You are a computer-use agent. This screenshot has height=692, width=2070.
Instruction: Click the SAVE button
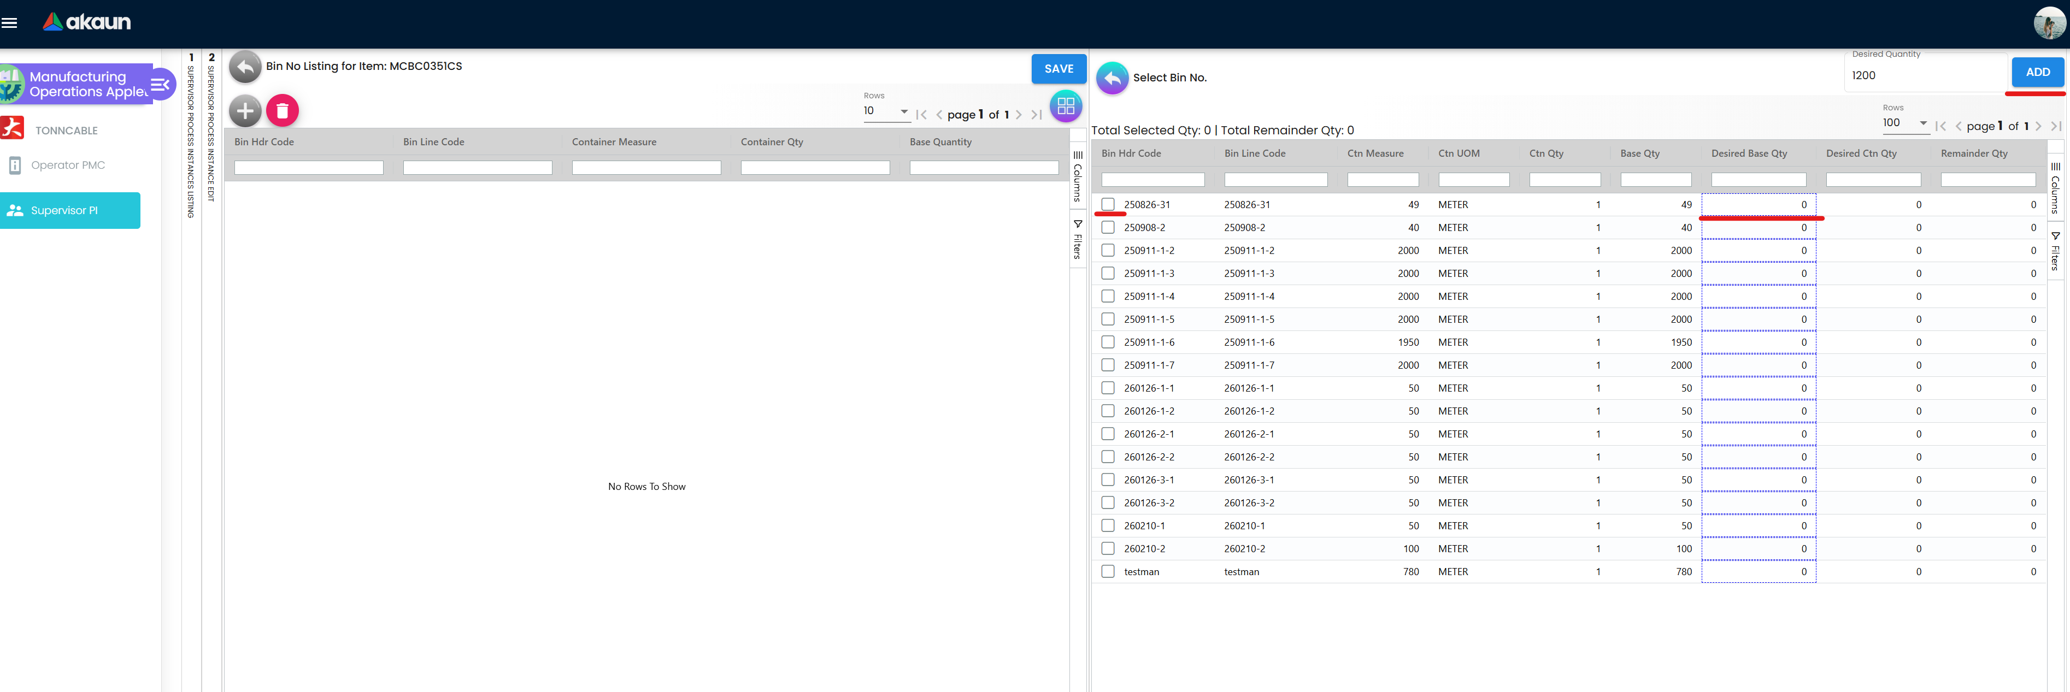coord(1058,68)
